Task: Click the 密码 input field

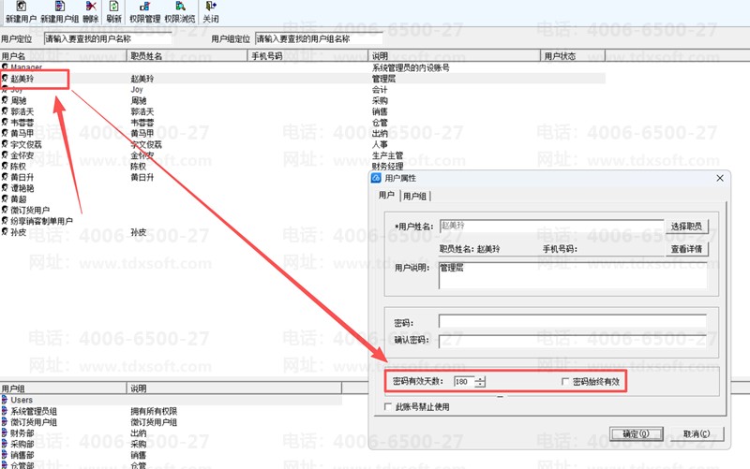Action: [x=572, y=322]
